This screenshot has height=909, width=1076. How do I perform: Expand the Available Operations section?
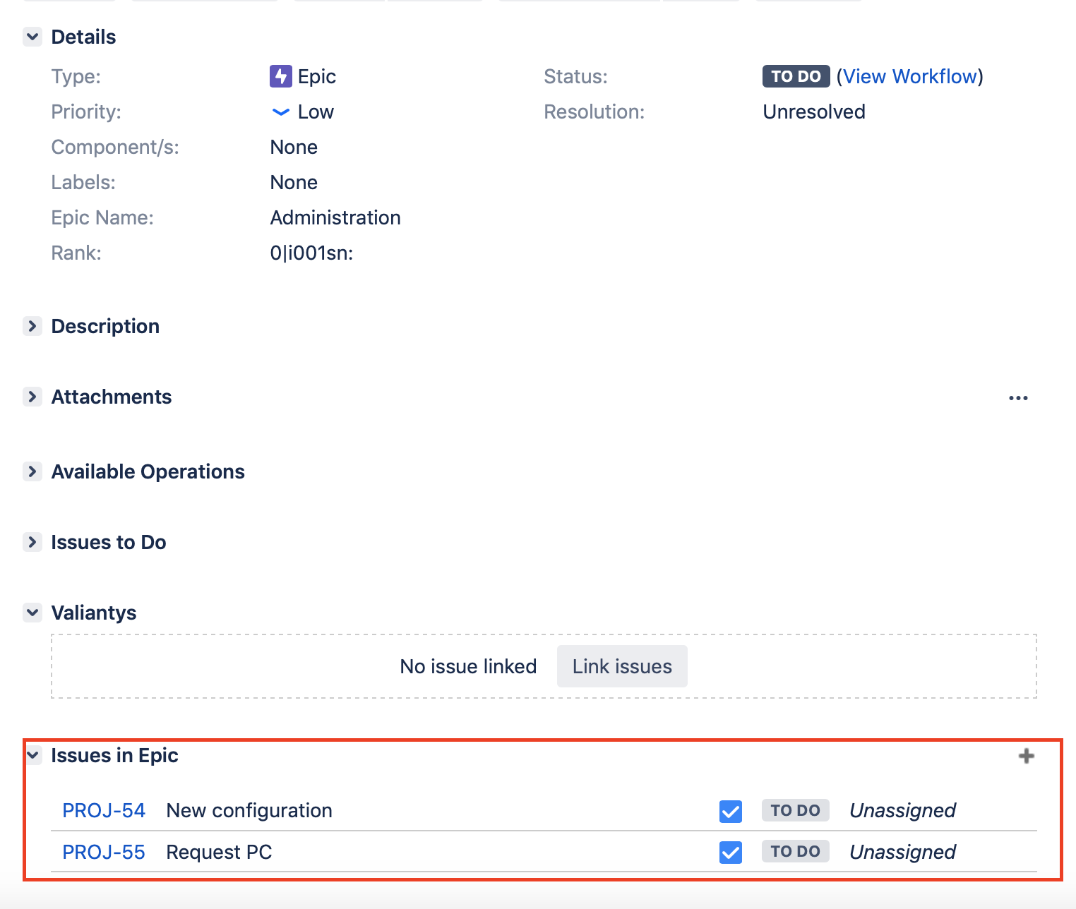33,471
